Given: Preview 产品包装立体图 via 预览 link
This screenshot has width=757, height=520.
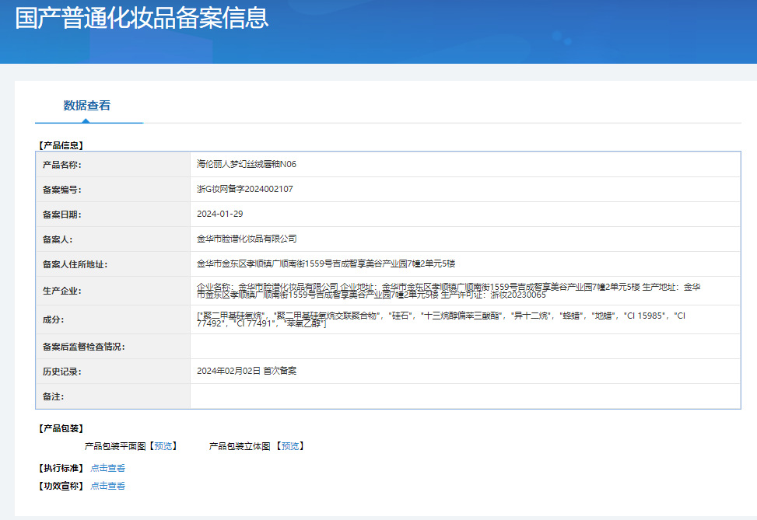Looking at the screenshot, I should [290, 446].
